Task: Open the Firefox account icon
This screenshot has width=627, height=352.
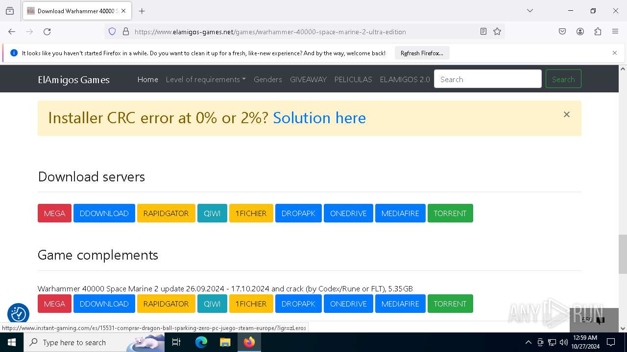Action: tap(580, 31)
